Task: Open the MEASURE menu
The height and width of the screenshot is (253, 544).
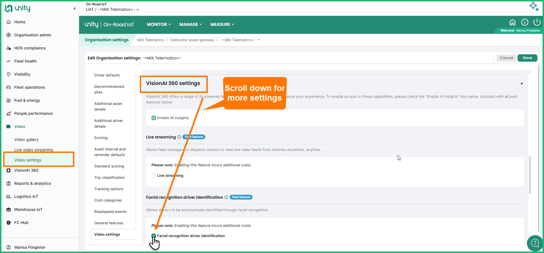Action: point(222,24)
